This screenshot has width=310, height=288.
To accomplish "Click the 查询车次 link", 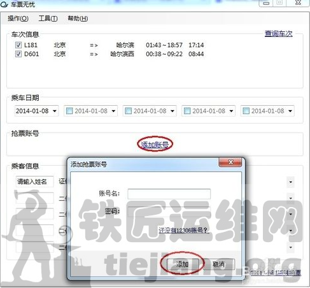I will pyautogui.click(x=278, y=34).
